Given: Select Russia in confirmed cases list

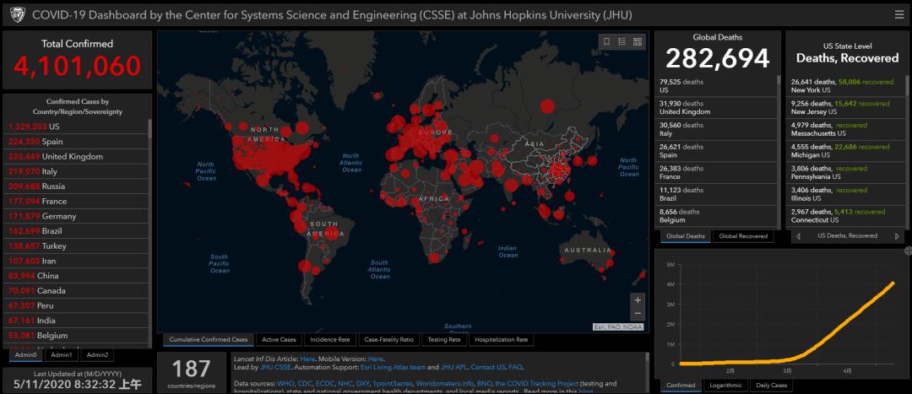Looking at the screenshot, I should tap(76, 186).
